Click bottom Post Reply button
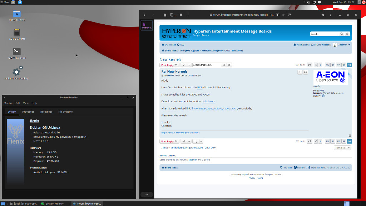Image resolution: width=366 pixels, height=206 pixels. (169, 141)
